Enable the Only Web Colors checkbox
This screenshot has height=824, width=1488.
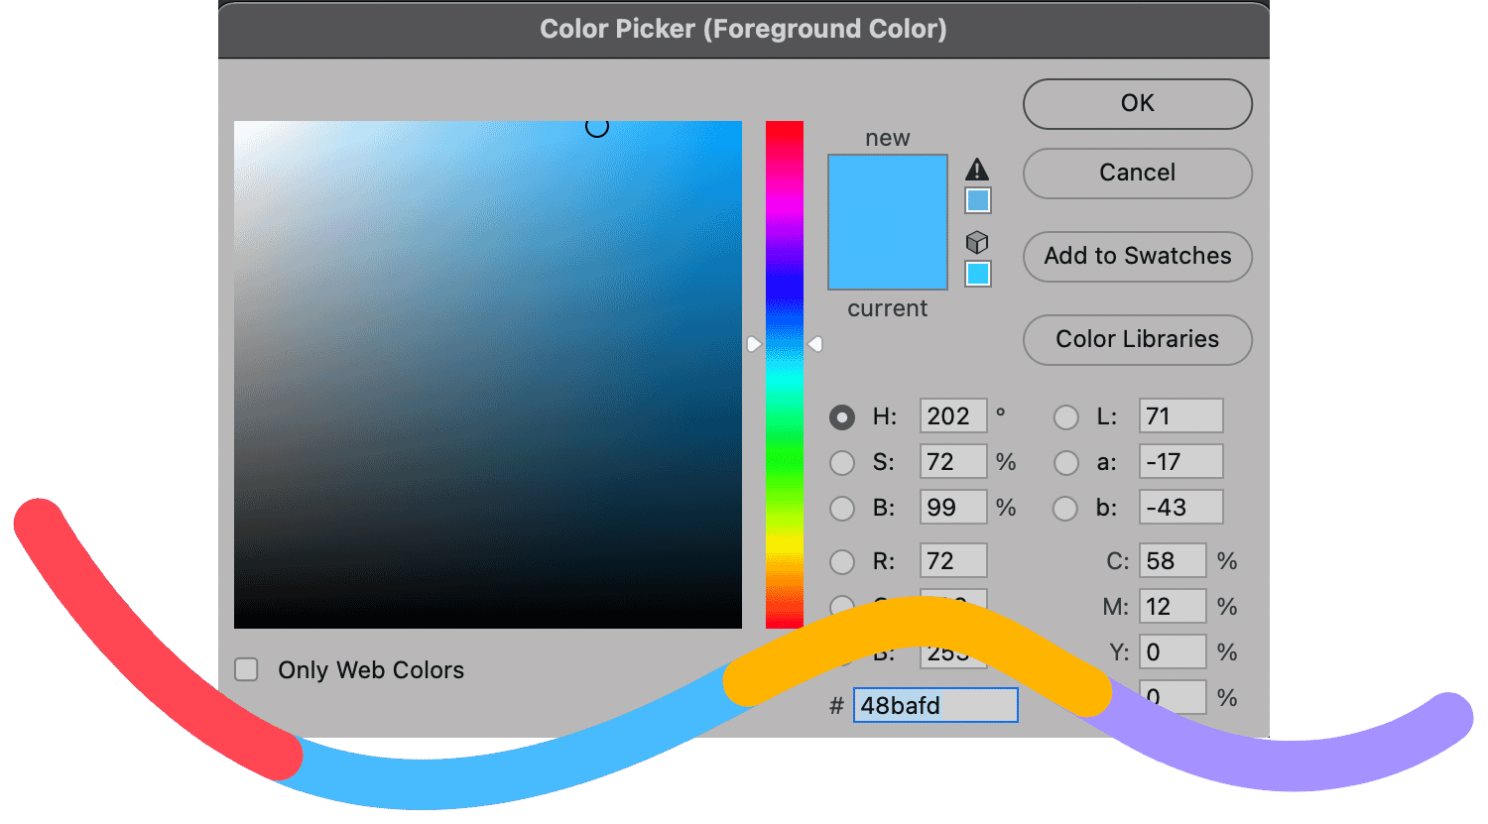[x=246, y=669]
